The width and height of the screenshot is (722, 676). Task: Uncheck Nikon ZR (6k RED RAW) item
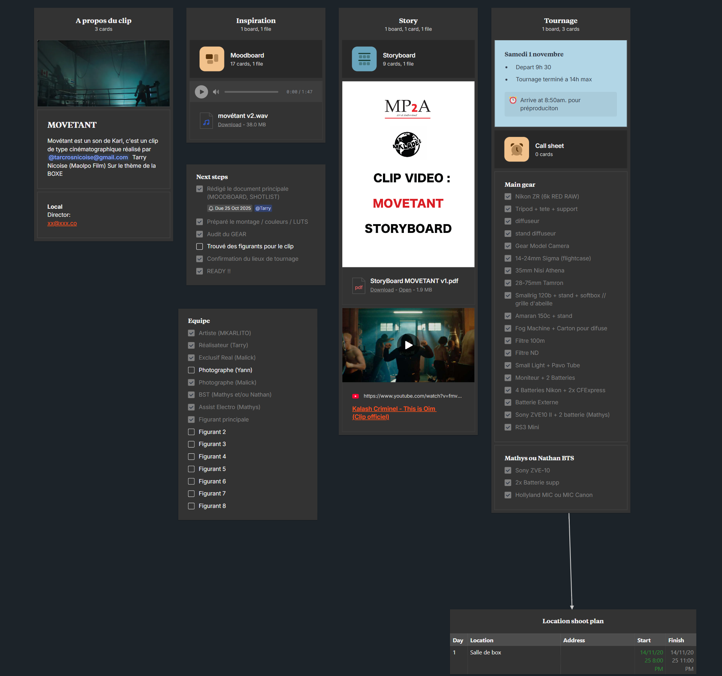point(508,197)
